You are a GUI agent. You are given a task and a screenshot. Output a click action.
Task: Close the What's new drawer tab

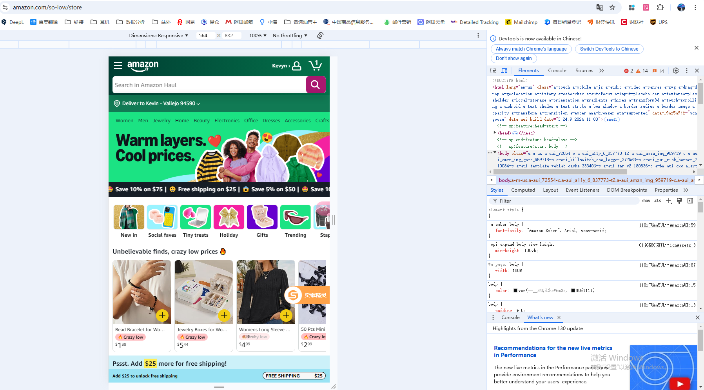pos(559,317)
